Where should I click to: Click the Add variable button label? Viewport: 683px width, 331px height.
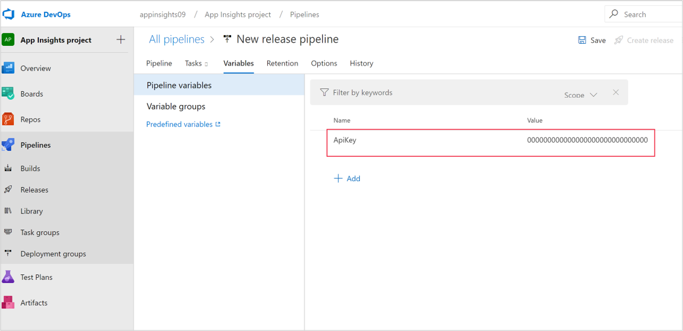[x=353, y=178]
